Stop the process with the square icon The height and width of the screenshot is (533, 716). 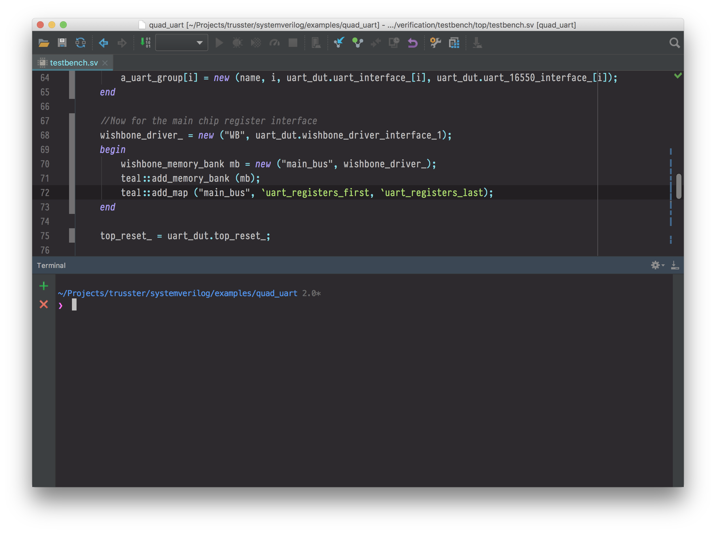[293, 43]
